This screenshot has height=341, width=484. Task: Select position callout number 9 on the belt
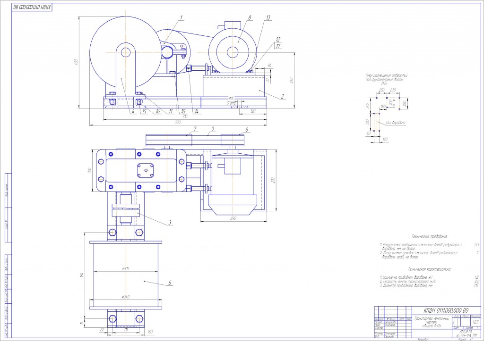pyautogui.click(x=213, y=129)
